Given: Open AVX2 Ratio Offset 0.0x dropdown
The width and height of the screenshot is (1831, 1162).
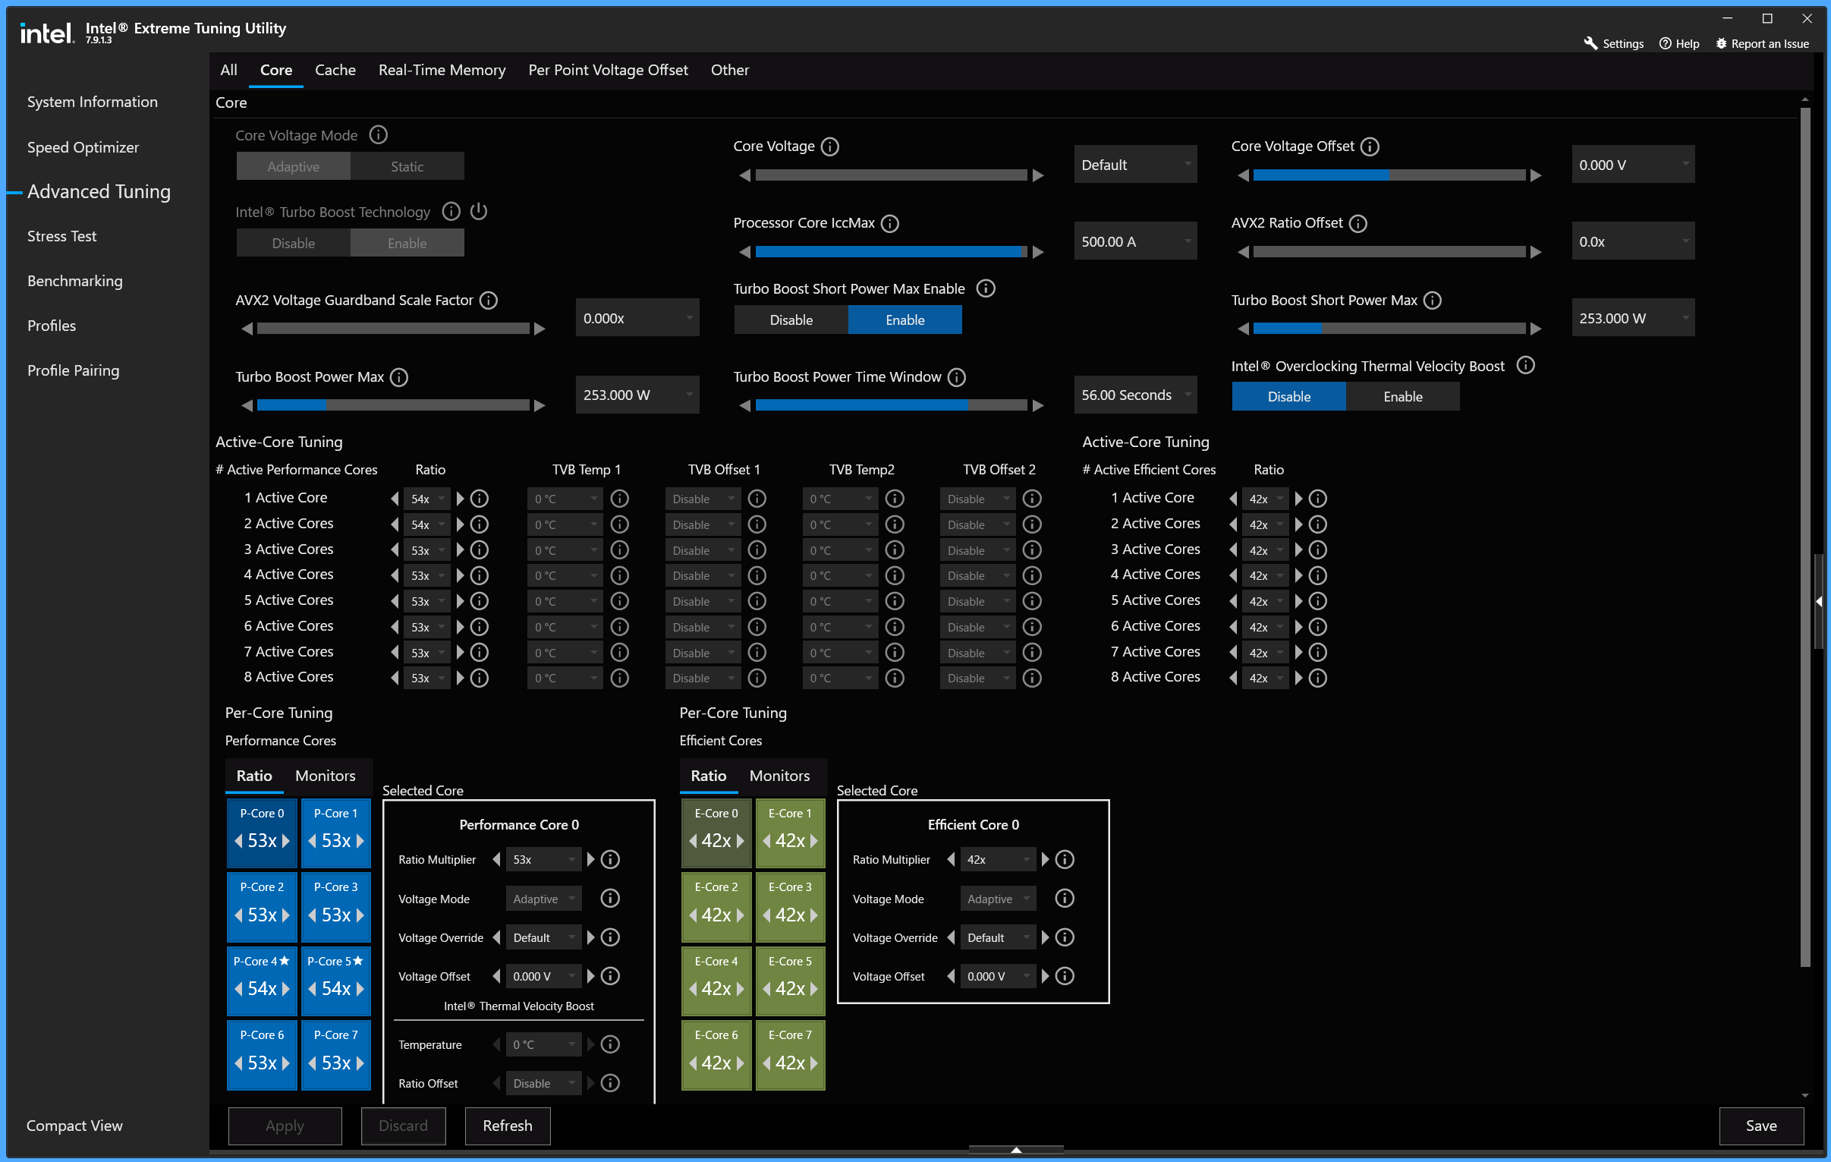Looking at the screenshot, I should click(x=1633, y=241).
